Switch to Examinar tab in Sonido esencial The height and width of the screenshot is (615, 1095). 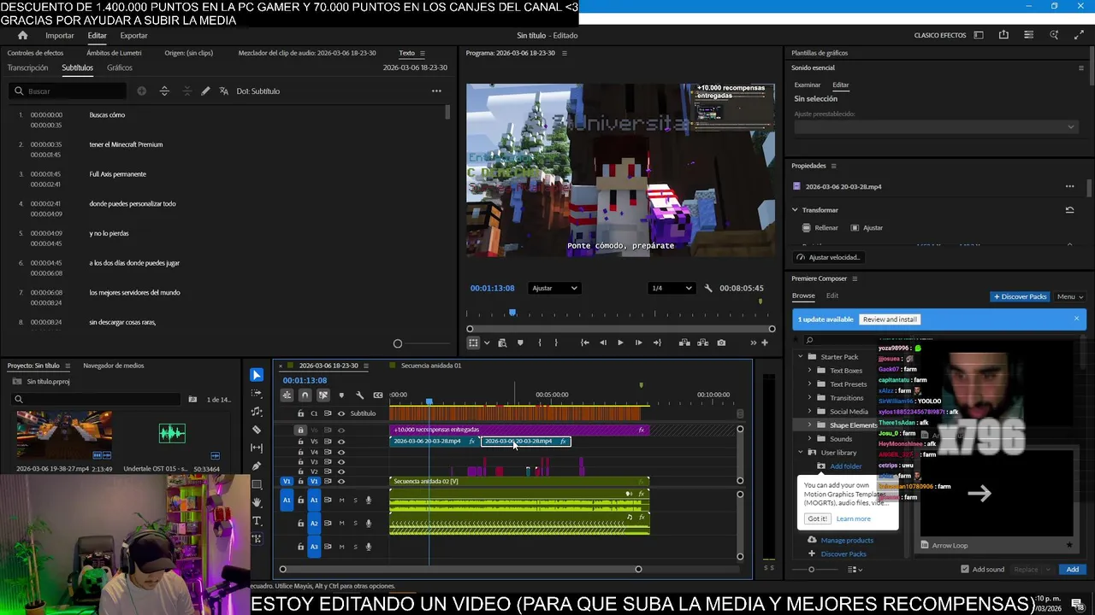coord(808,85)
